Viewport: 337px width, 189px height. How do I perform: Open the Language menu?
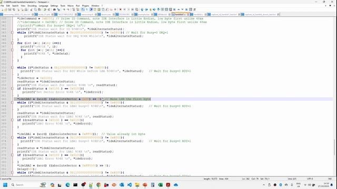[x=43, y=6]
